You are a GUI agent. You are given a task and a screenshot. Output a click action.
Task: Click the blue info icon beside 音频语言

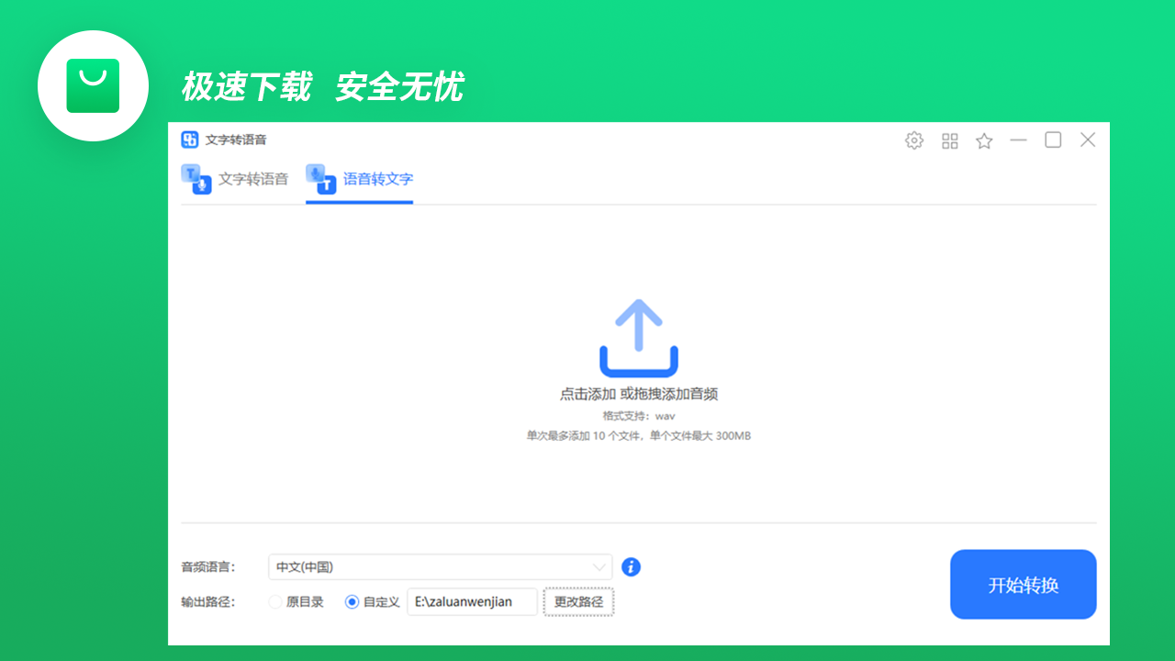click(631, 566)
